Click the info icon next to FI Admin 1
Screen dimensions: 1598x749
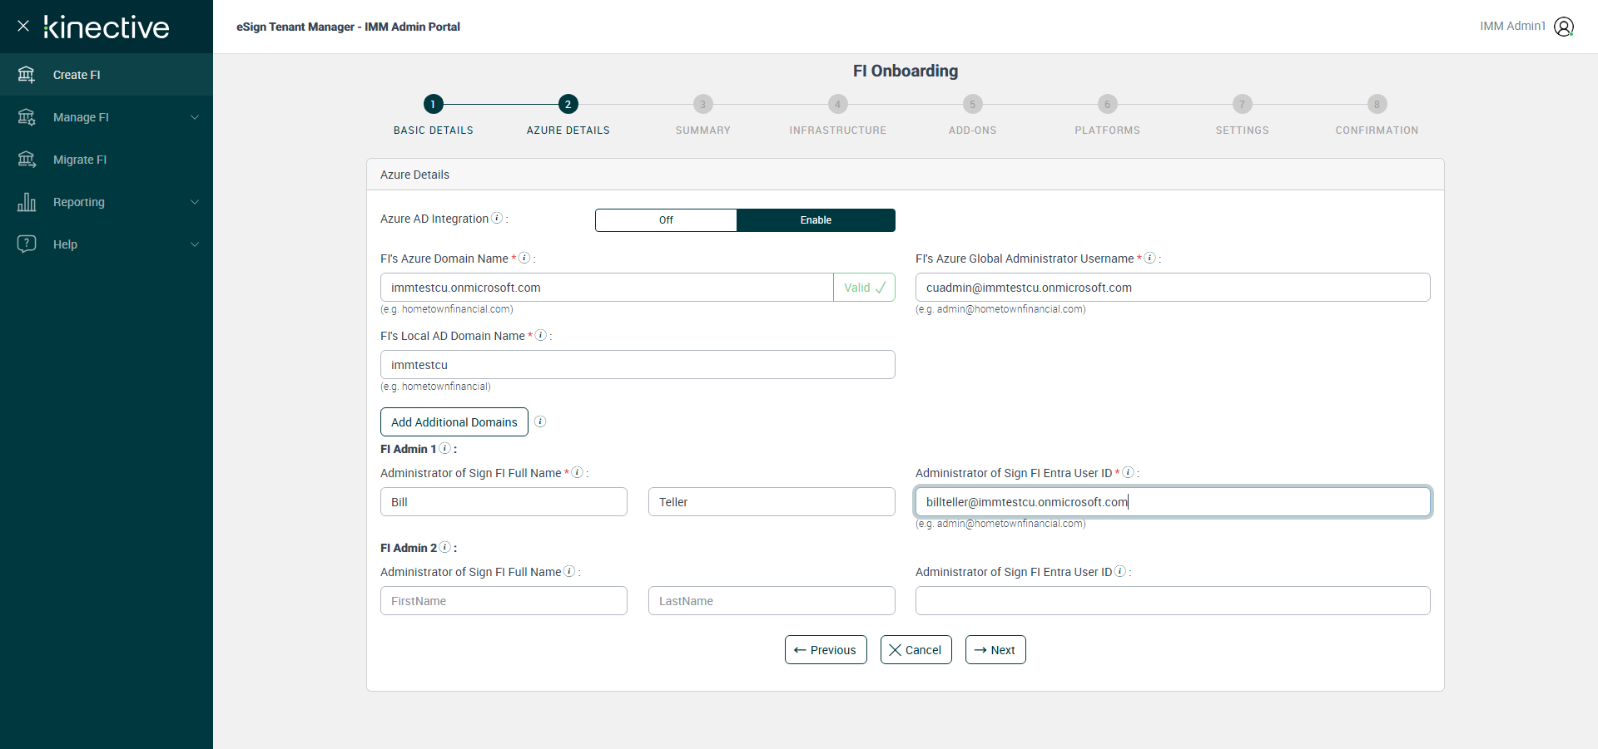coord(445,448)
